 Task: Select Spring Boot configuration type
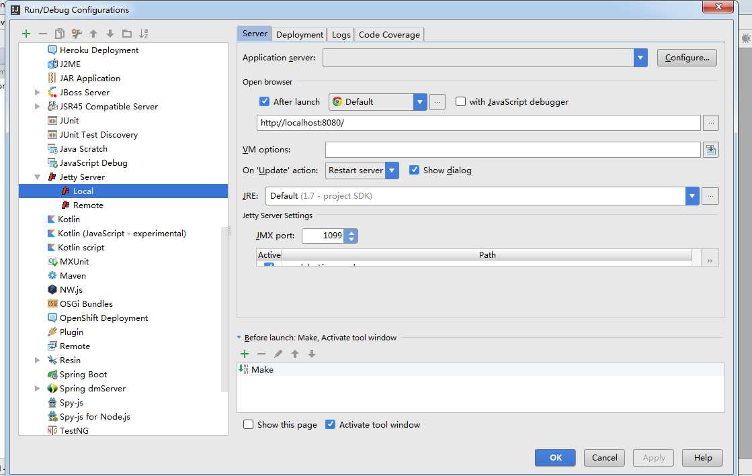[x=83, y=375]
